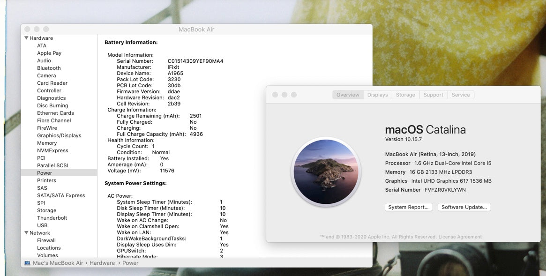The image size is (546, 276).
Task: Go to the Service tab
Action: pyautogui.click(x=461, y=95)
